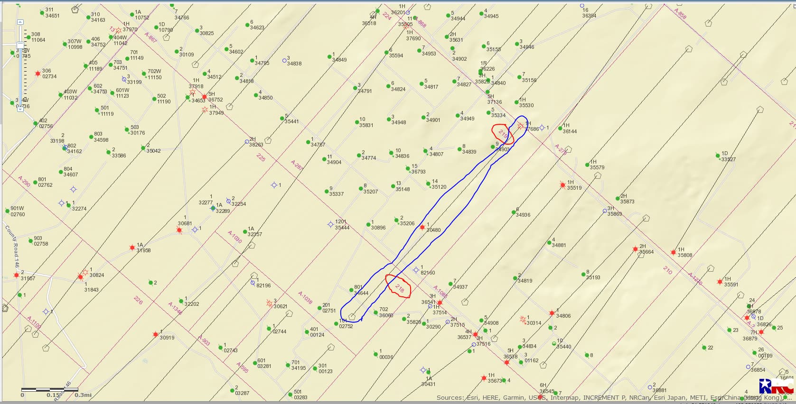Select green well 801 34644

351,290
